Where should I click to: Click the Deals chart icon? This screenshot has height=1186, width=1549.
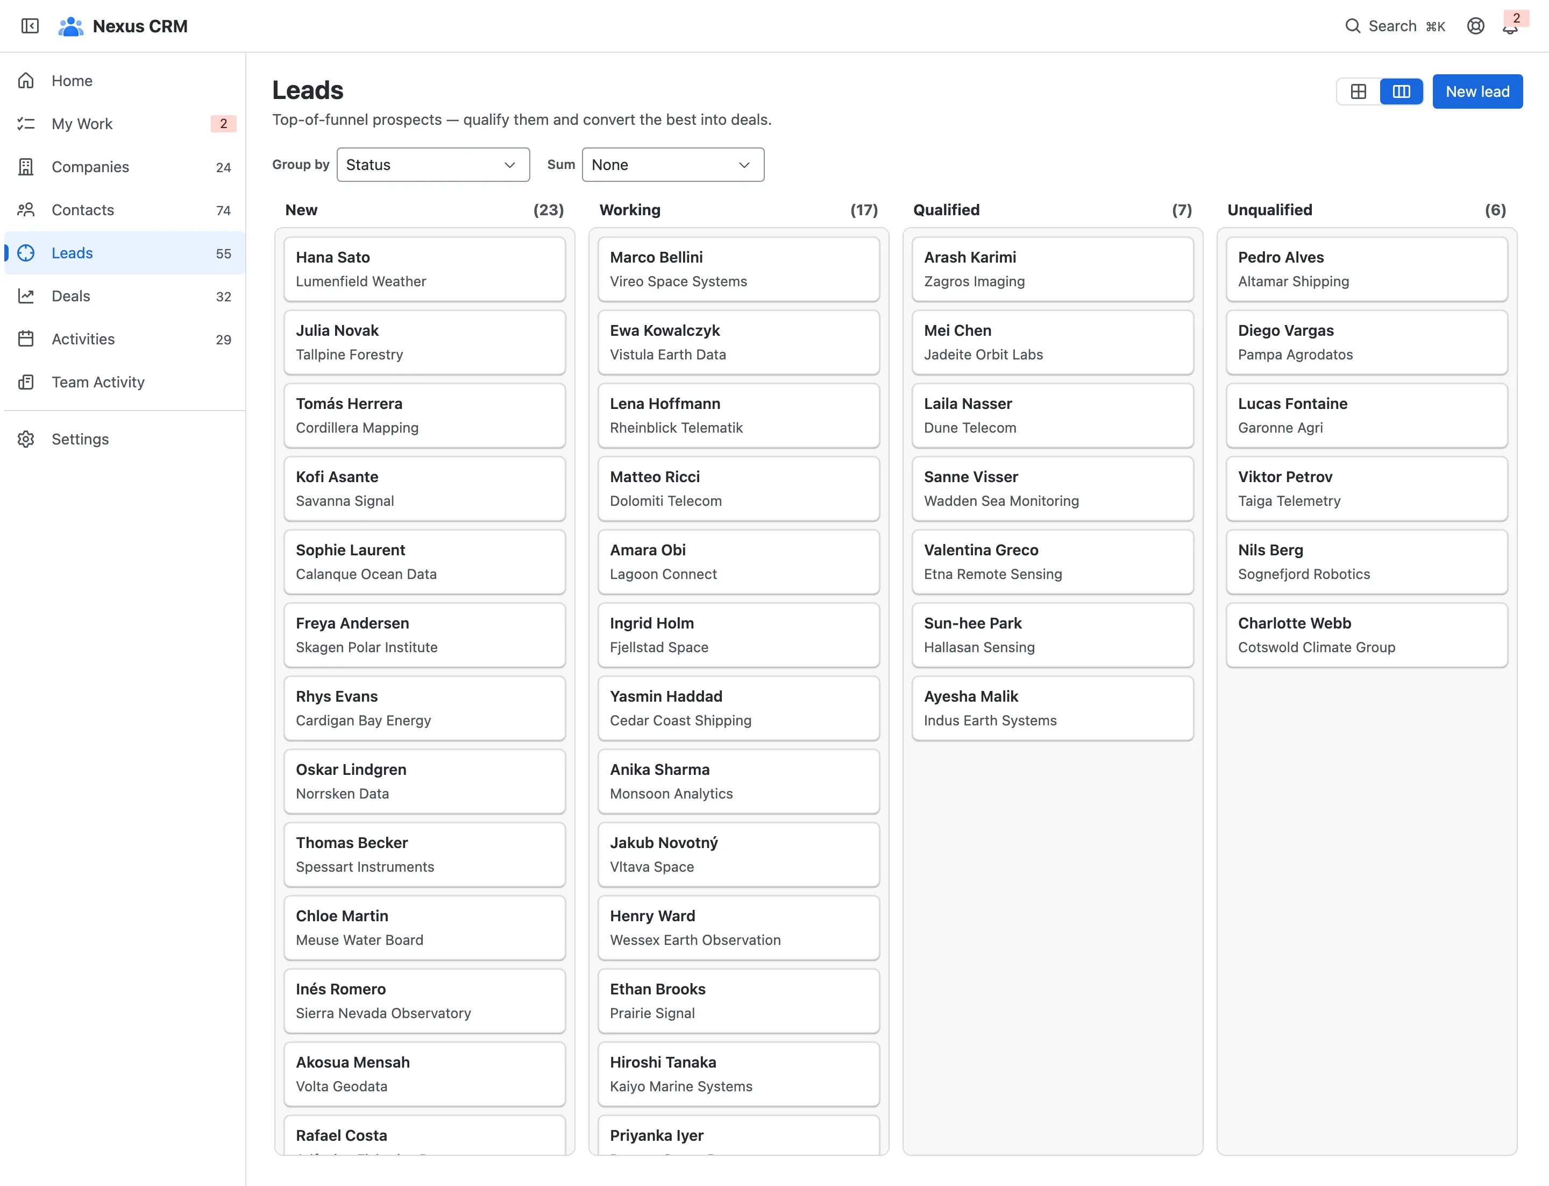[26, 296]
